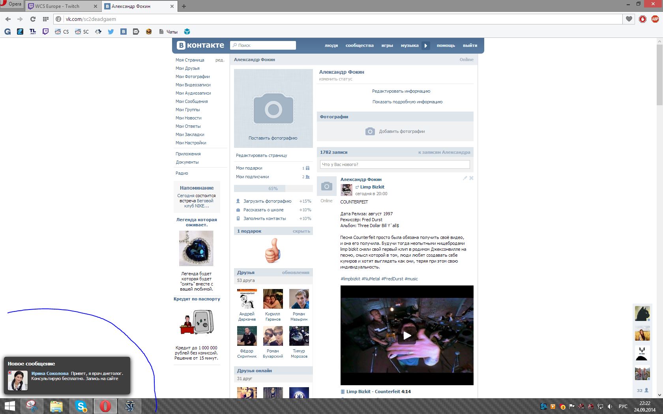Click РУС keyboard language indicator
The image size is (663, 414).
(623, 407)
